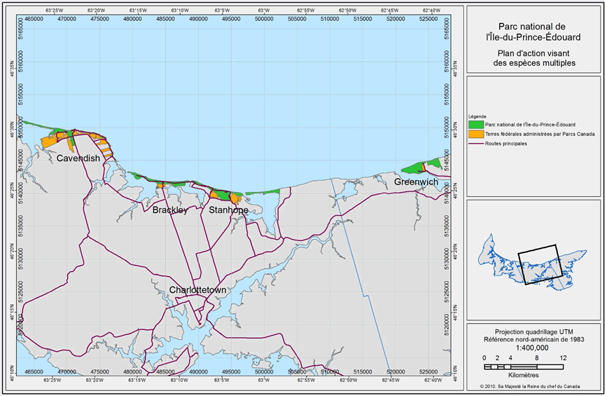The image size is (605, 396).
Task: Click the 1:400,000 scale text
Action: [532, 348]
